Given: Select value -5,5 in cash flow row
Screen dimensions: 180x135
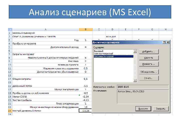Looking at the screenshot, I should coord(86,86).
